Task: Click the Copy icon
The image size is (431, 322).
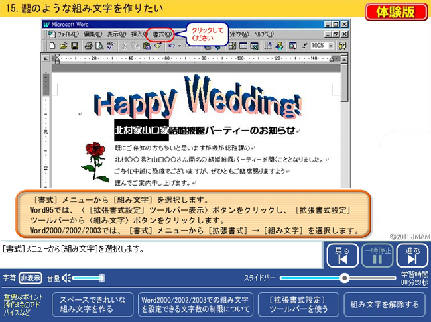Action: pos(135,46)
